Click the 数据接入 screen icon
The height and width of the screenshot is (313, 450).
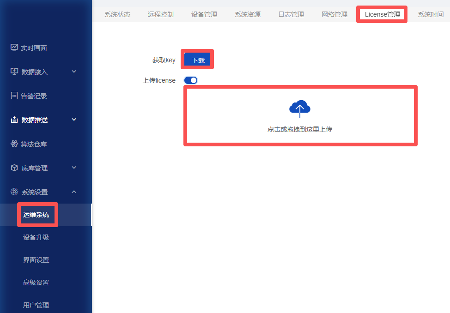pyautogui.click(x=14, y=72)
